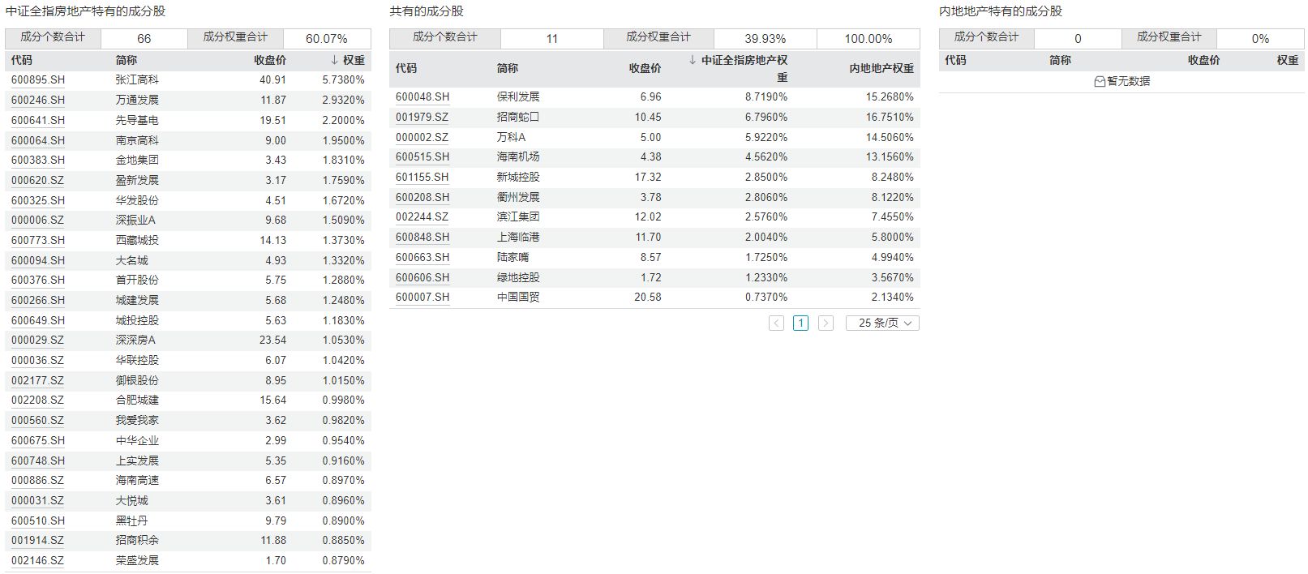Click 代码 header in 内地地产特有 table
The height and width of the screenshot is (574, 1308).
click(x=956, y=60)
